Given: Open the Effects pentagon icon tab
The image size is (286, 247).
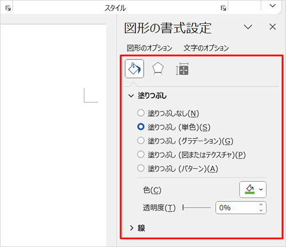Looking at the screenshot, I should coord(158,69).
